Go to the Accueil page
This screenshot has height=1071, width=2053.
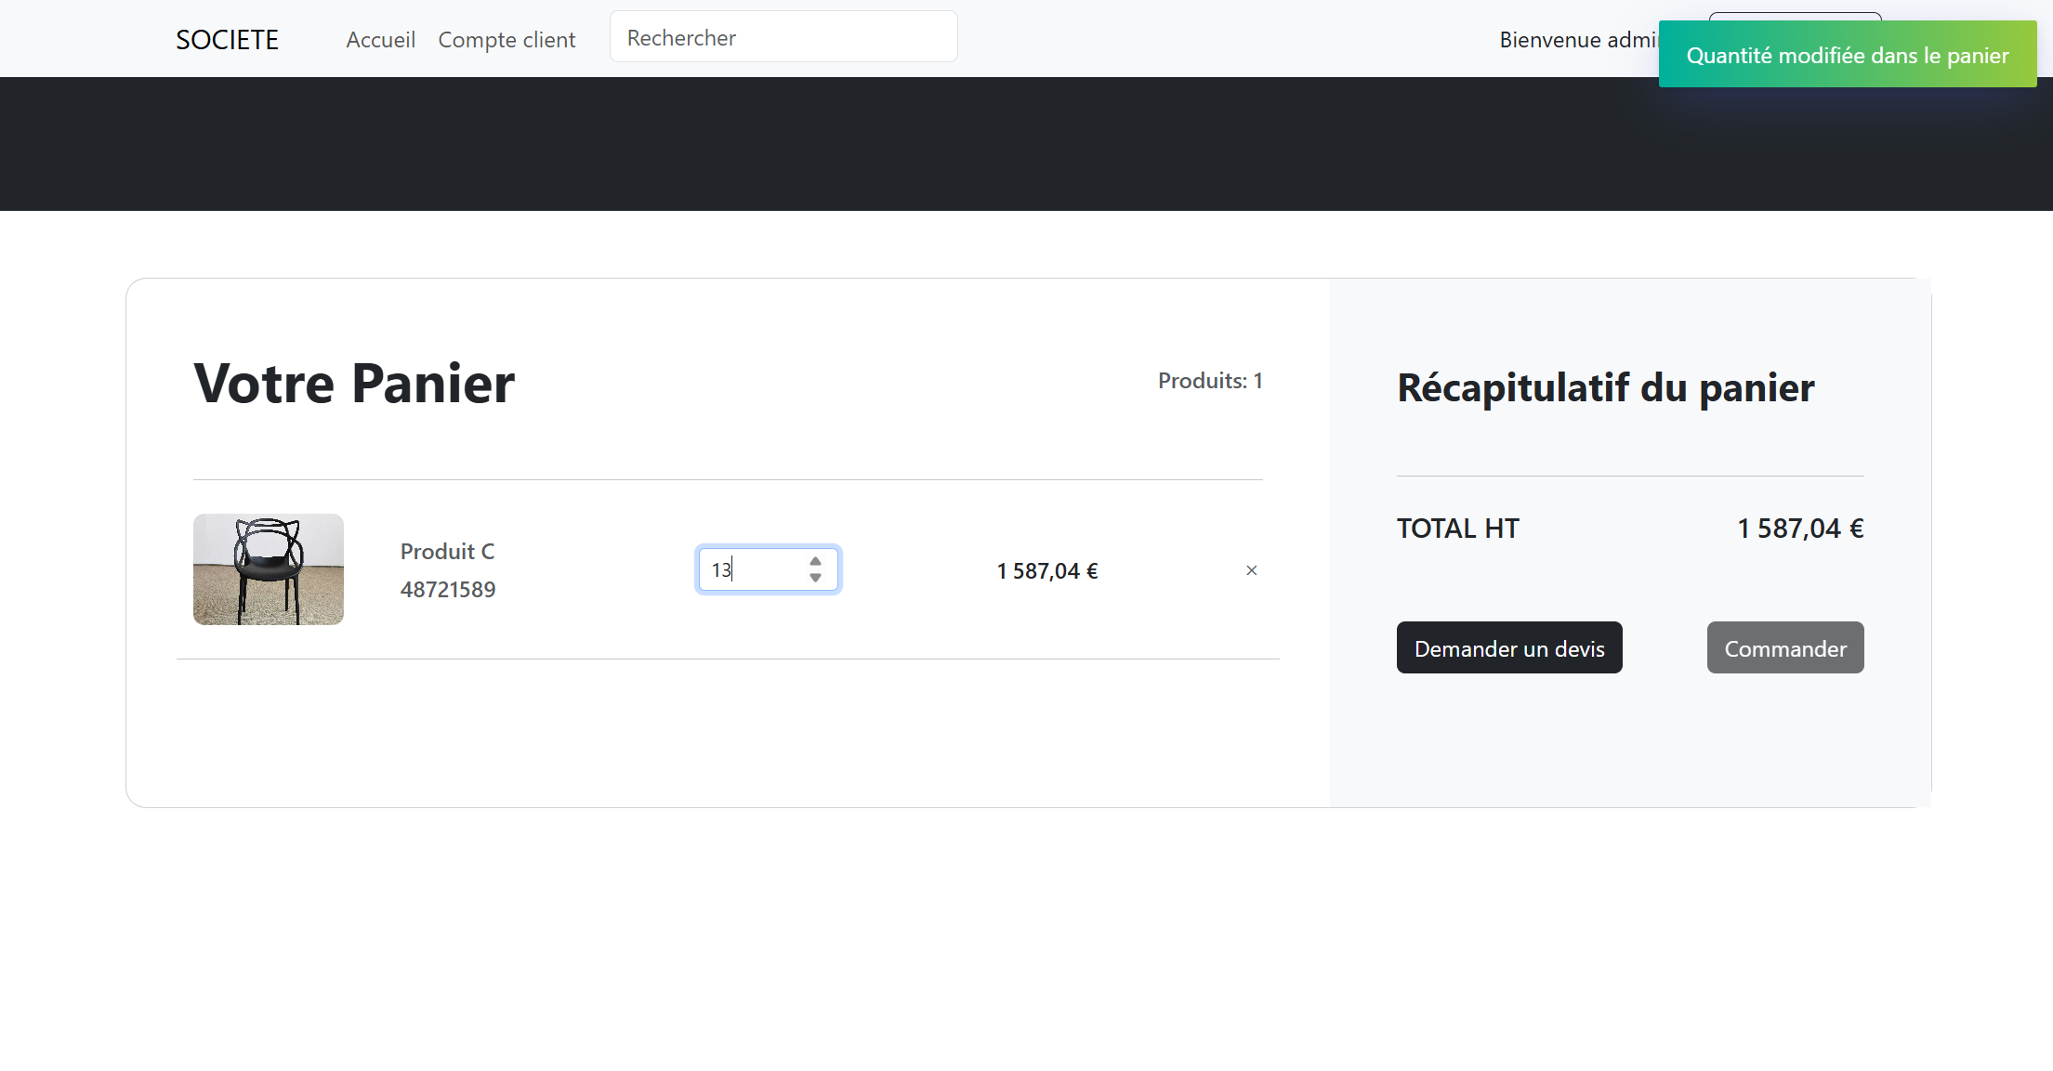tap(380, 40)
